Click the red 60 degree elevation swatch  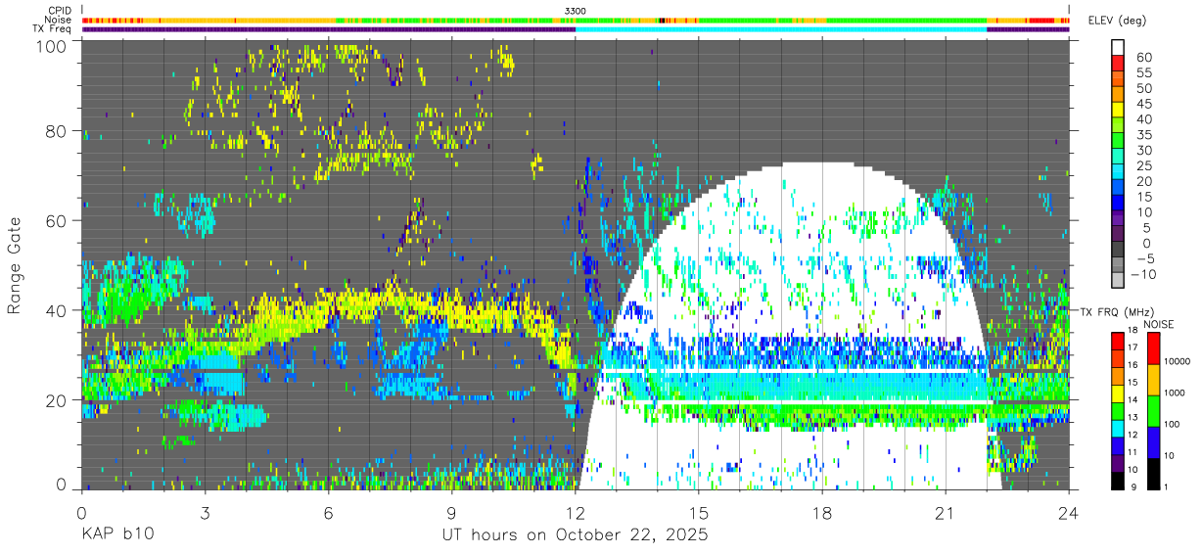(x=1118, y=63)
